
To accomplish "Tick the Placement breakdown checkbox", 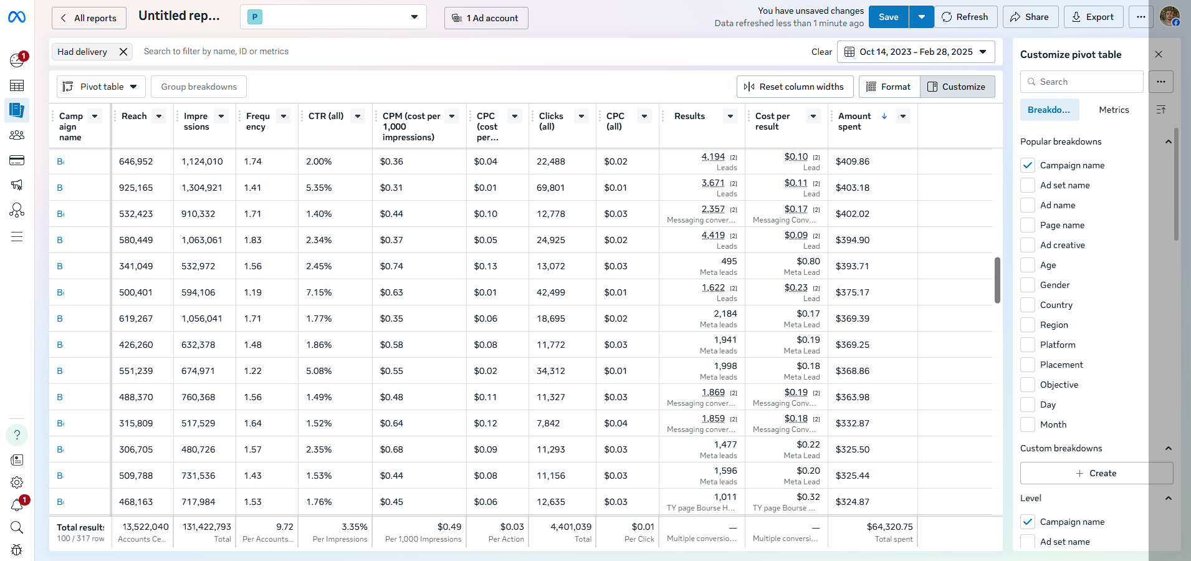I will [1028, 365].
